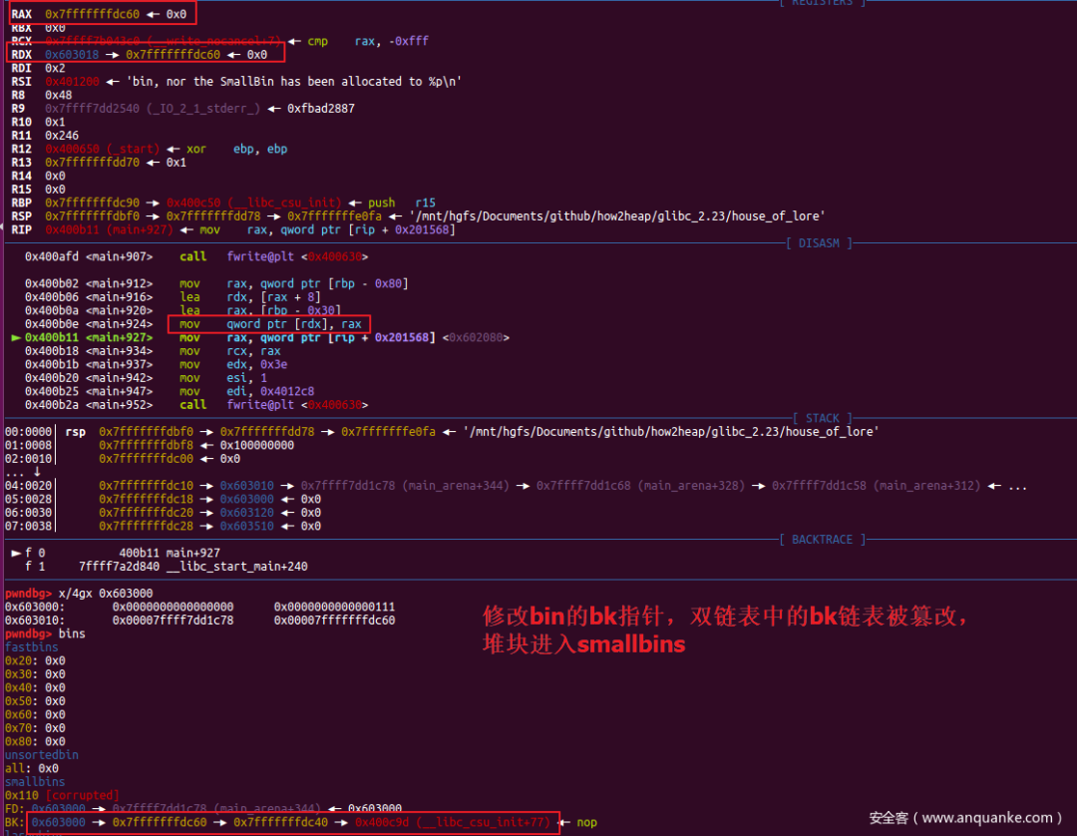Image resolution: width=1077 pixels, height=836 pixels.
Task: Click stack value 0x100000000 at 01:0008
Action: point(257,445)
